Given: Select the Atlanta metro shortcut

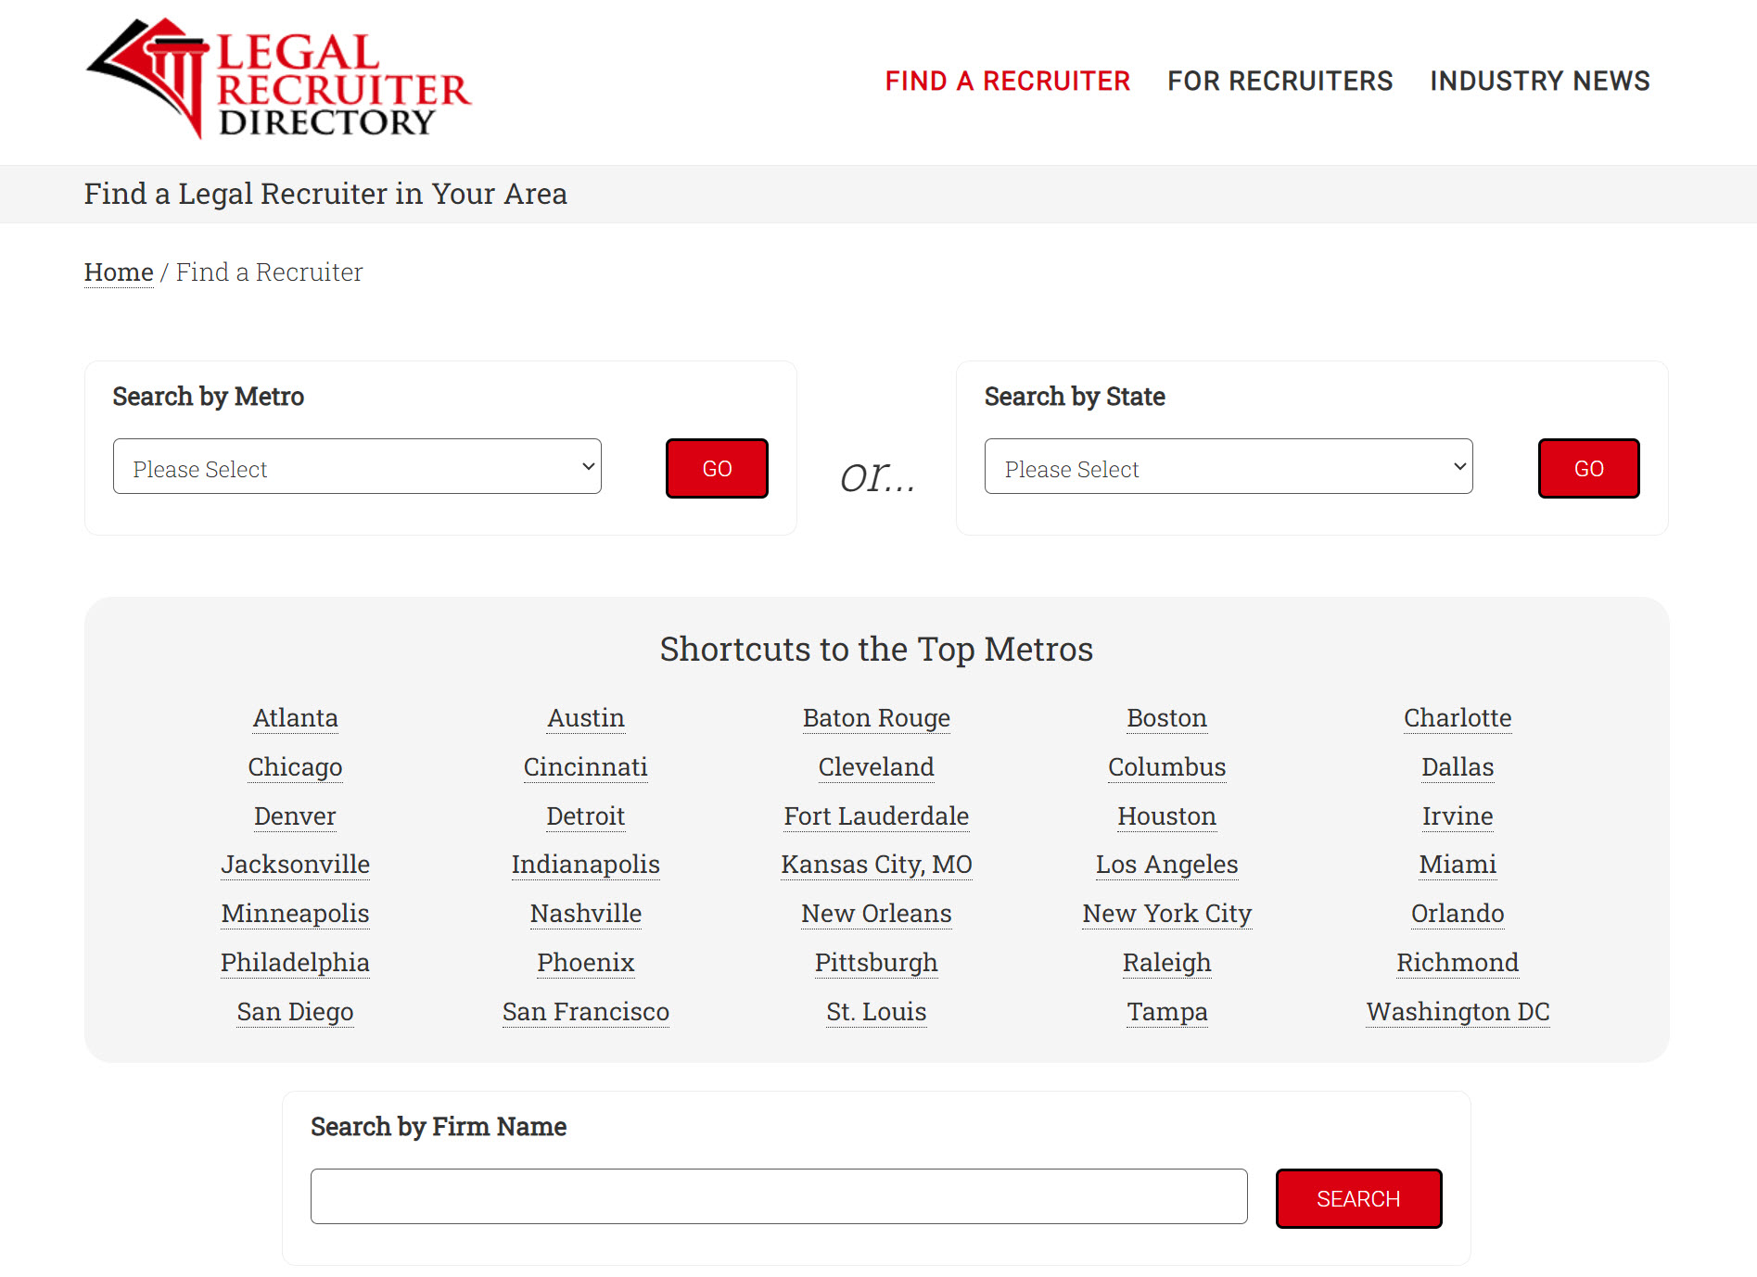Looking at the screenshot, I should pyautogui.click(x=295, y=717).
